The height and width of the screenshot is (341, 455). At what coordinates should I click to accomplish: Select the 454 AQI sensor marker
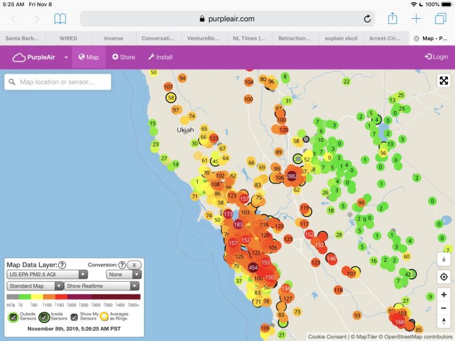tap(253, 267)
